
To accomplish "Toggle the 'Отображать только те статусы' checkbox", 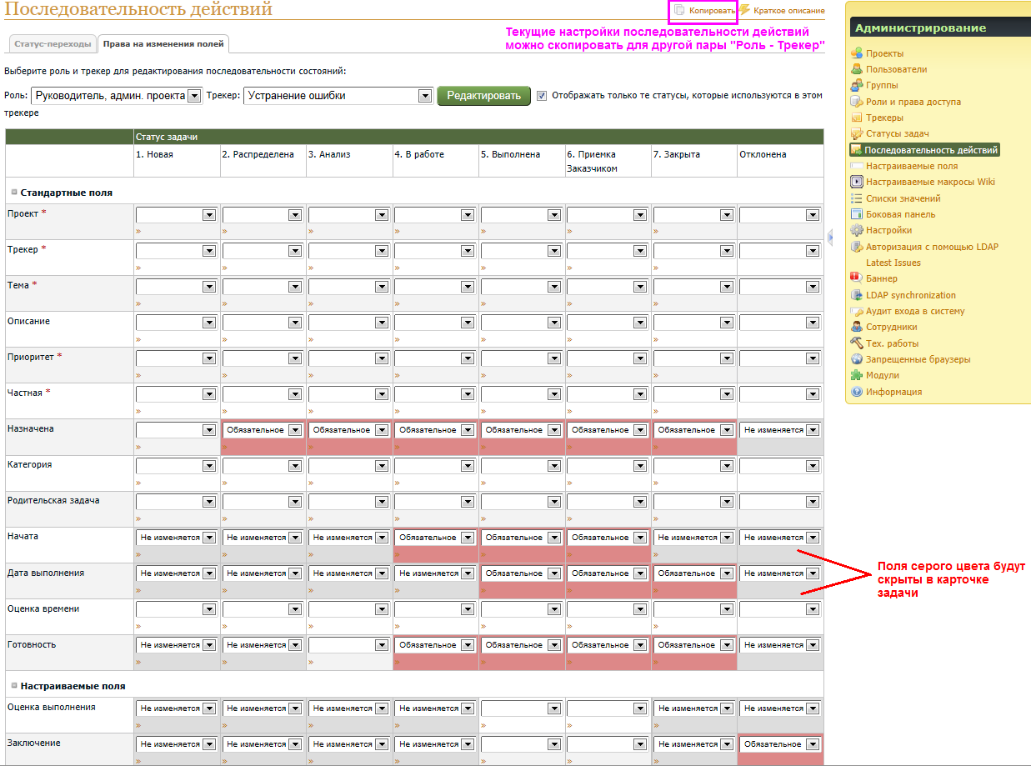I will (542, 95).
